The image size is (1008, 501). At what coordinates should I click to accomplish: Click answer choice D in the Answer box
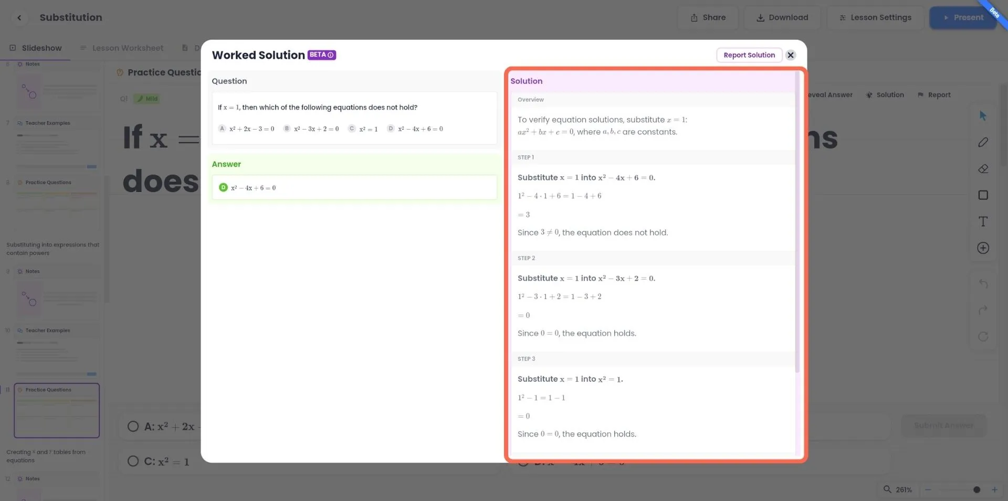pyautogui.click(x=223, y=187)
